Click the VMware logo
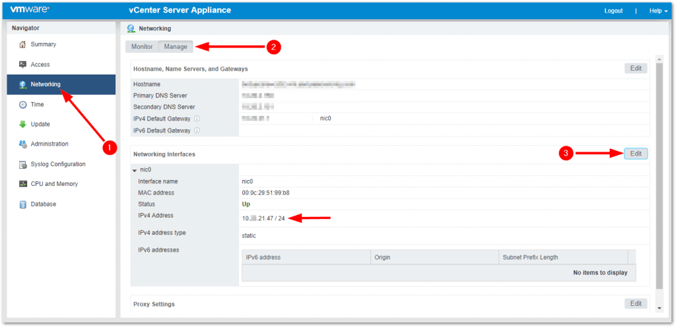 coord(29,9)
